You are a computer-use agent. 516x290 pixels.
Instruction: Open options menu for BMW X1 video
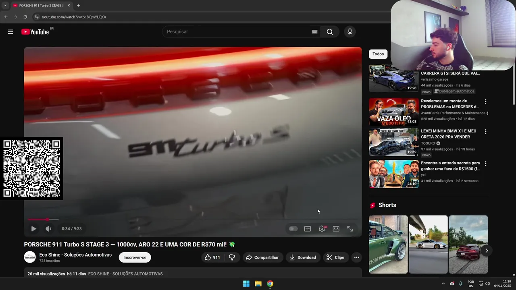[x=485, y=132]
